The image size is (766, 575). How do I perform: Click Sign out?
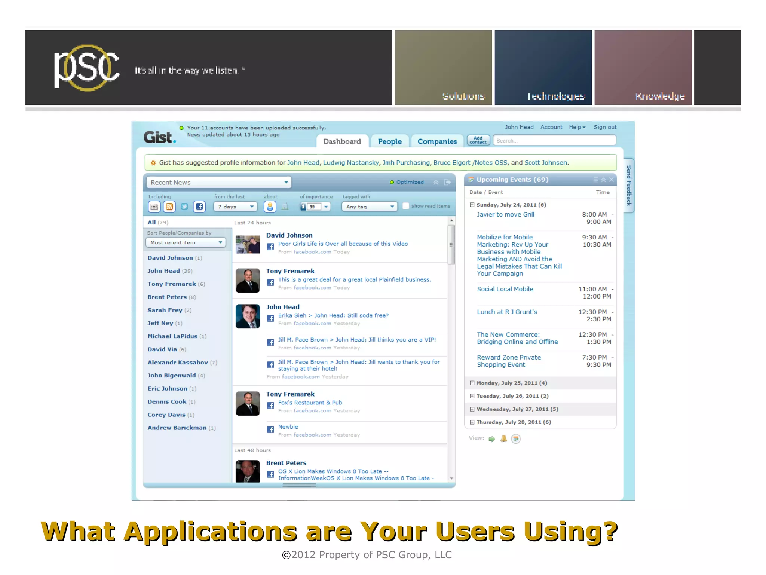[605, 127]
